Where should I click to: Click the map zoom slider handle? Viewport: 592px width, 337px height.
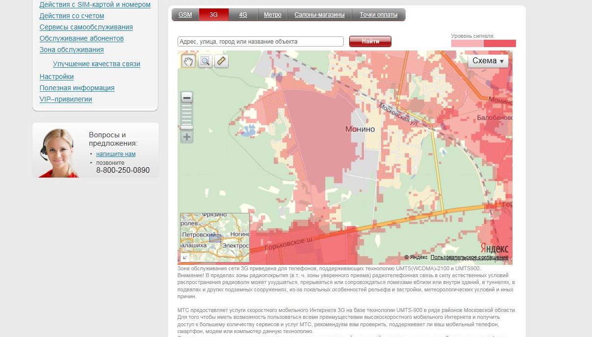tap(187, 128)
